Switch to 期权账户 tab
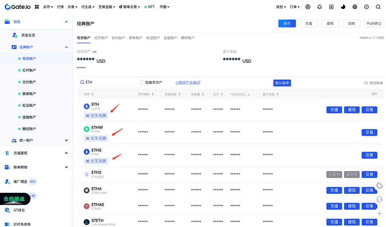386x227 pixels. click(x=188, y=38)
